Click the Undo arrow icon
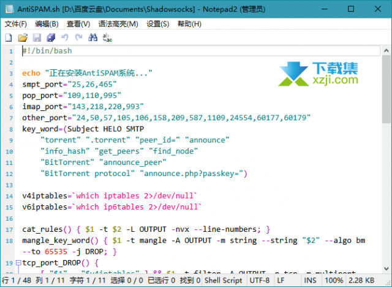This screenshot has height=287, width=392. coord(65,37)
